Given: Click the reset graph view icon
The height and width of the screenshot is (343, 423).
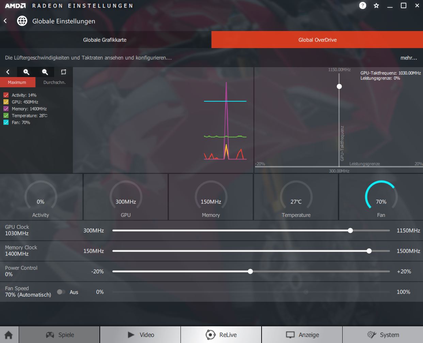Looking at the screenshot, I should pos(63,72).
